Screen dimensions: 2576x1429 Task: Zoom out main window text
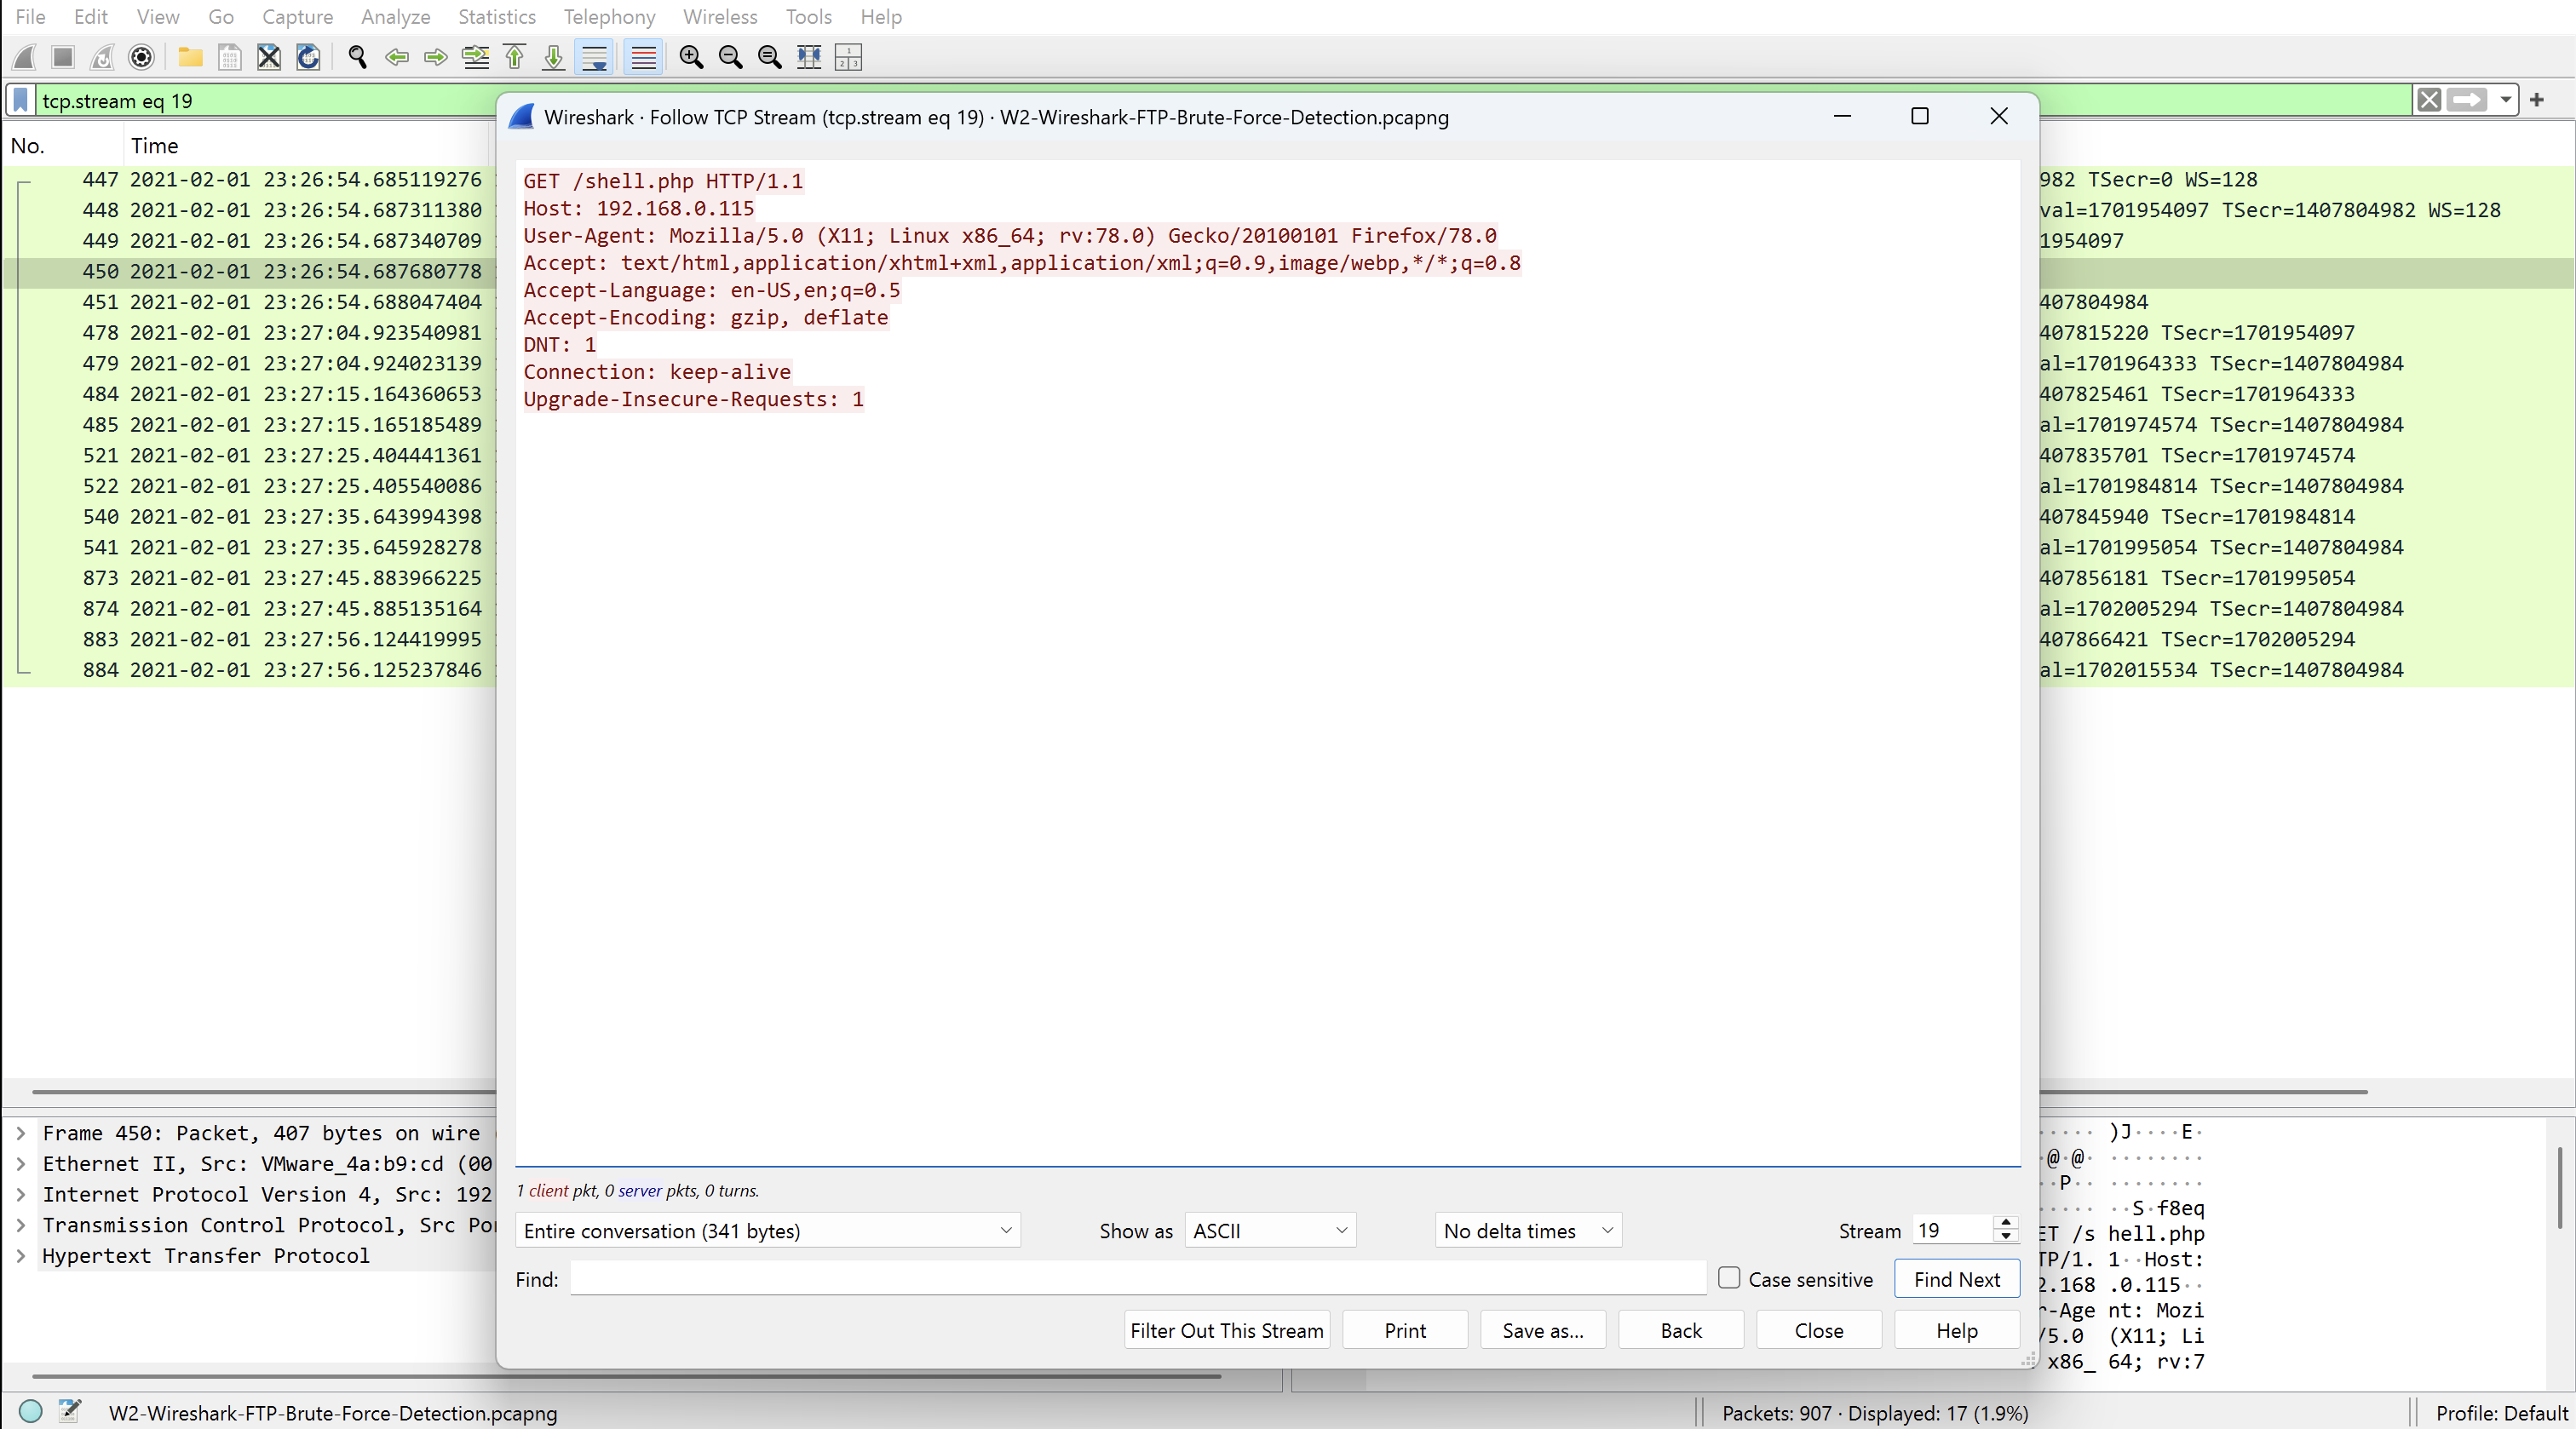731,57
